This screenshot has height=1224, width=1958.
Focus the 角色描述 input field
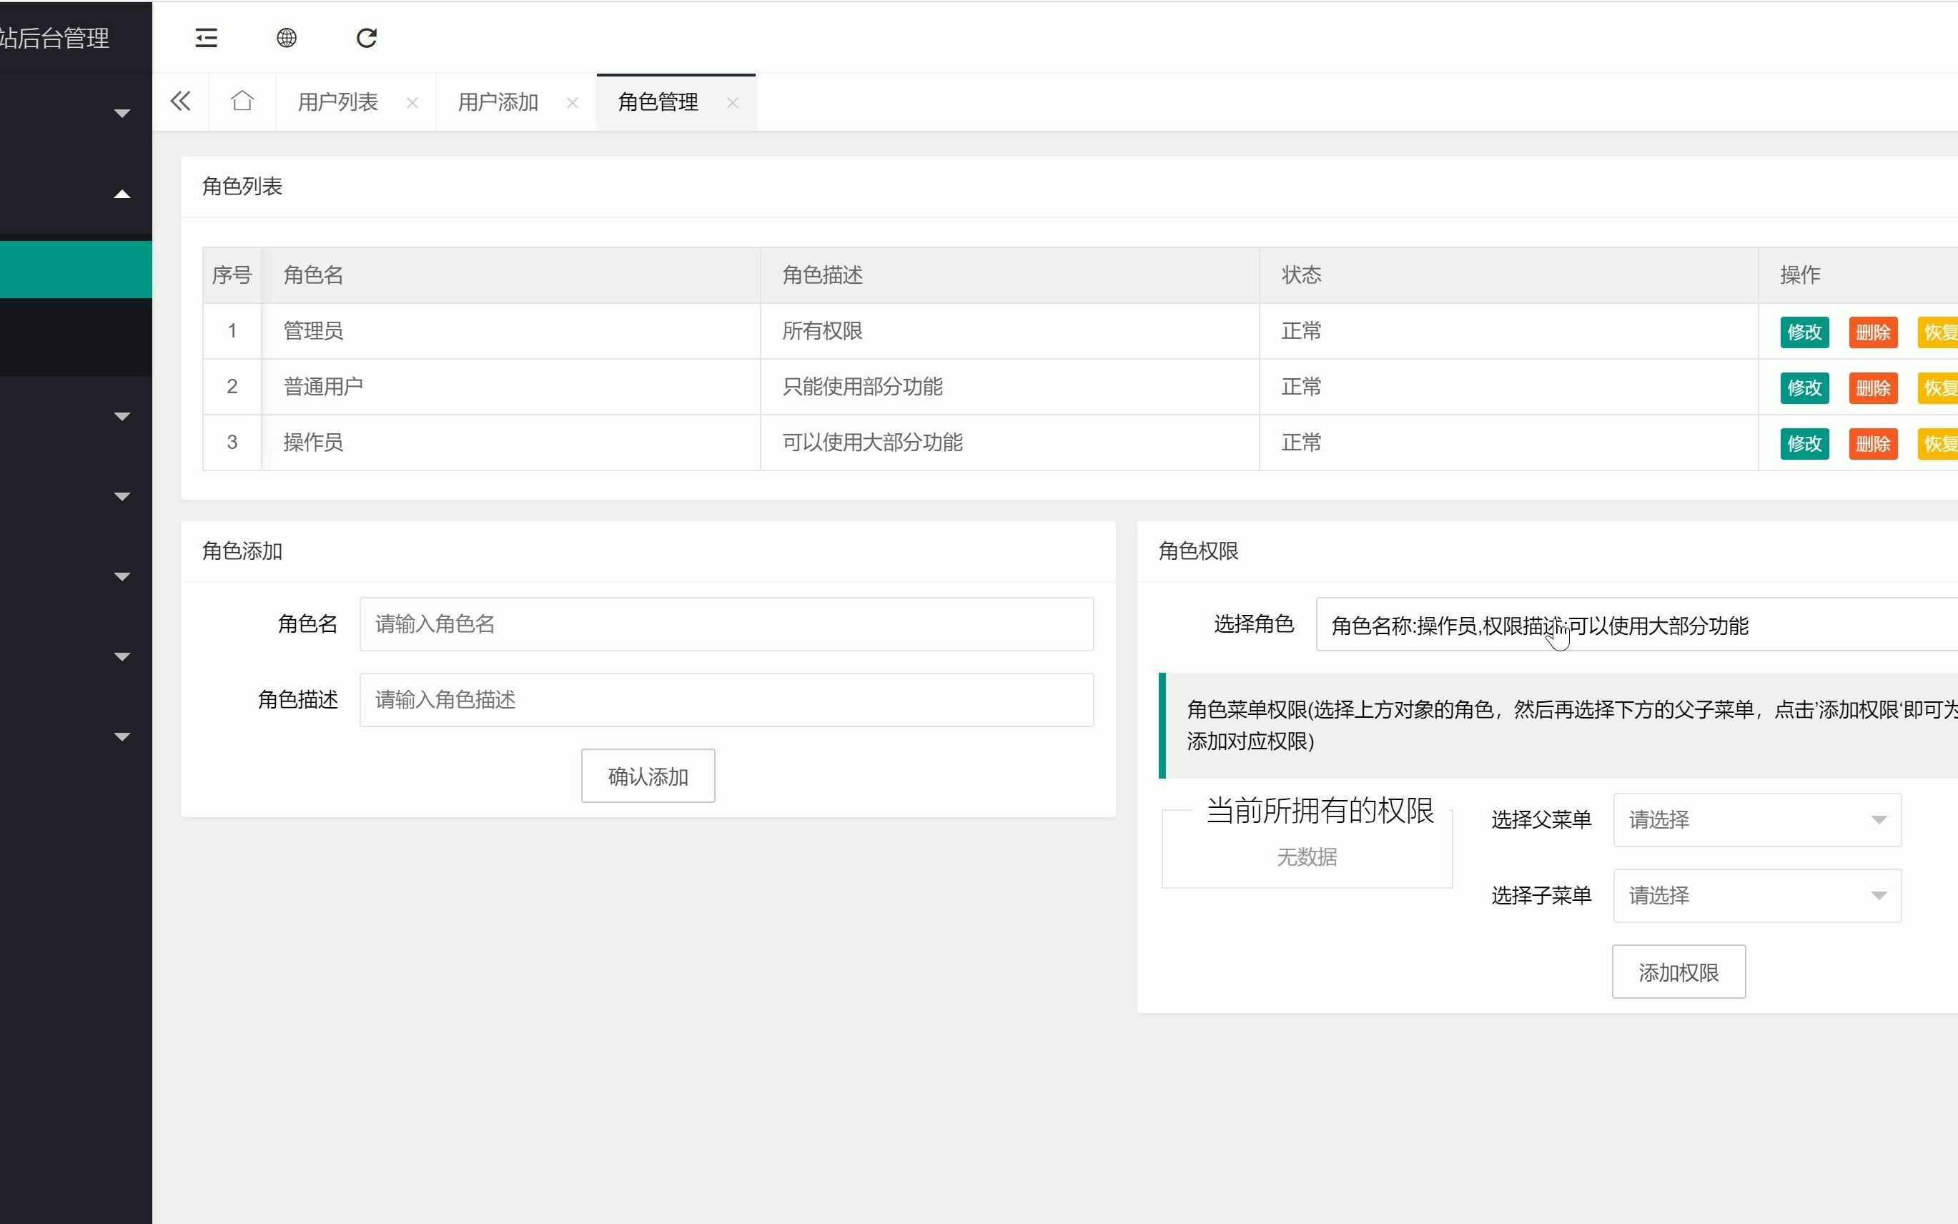[726, 699]
